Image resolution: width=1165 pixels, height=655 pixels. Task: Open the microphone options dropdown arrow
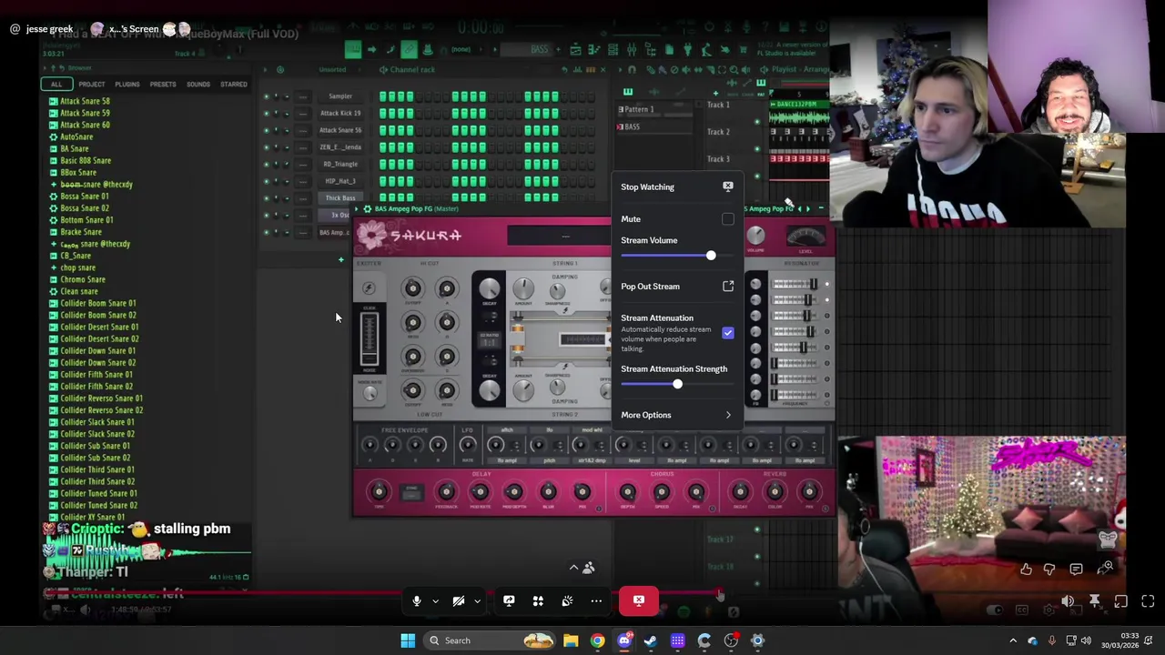click(x=435, y=600)
